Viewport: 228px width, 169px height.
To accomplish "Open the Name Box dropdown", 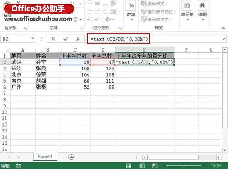I will (33, 39).
